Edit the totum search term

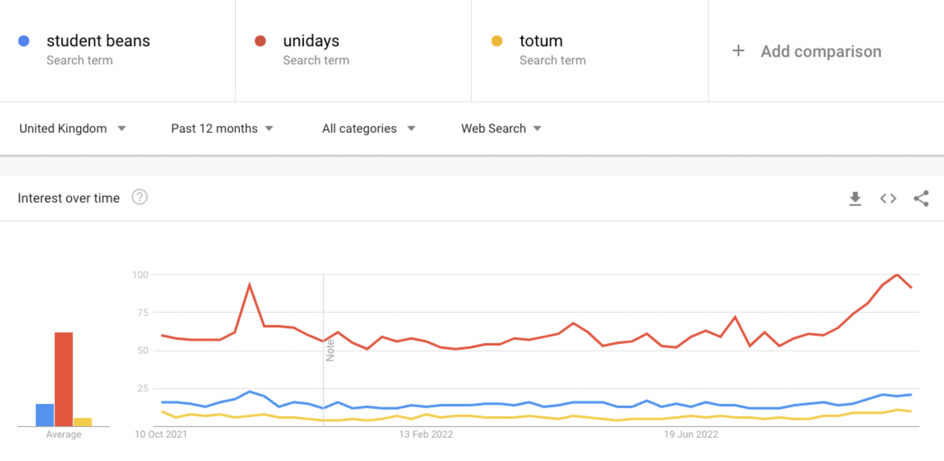541,41
